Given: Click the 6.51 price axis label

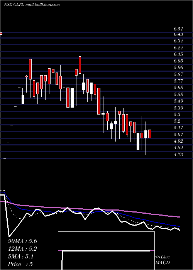Looking at the screenshot, I should [x=178, y=29].
